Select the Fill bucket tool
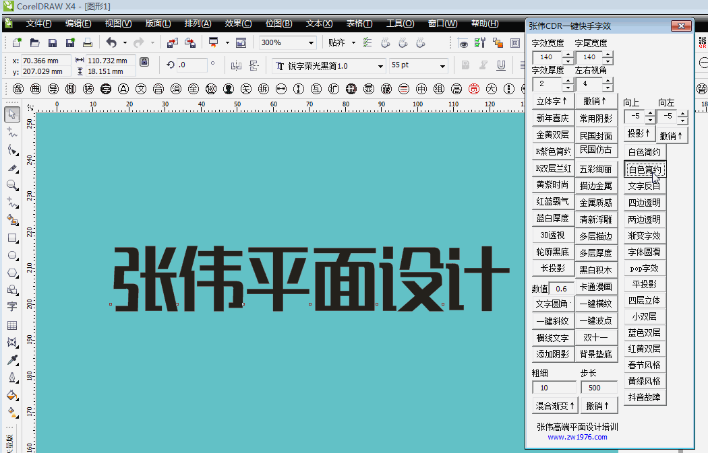Viewport: 708px width, 453px height. tap(11, 395)
